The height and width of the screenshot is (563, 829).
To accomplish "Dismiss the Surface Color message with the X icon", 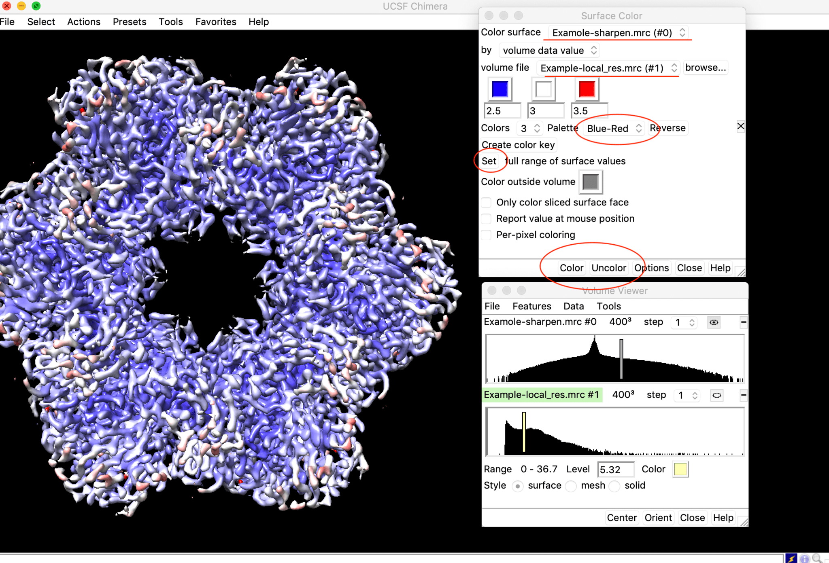I will tap(741, 126).
